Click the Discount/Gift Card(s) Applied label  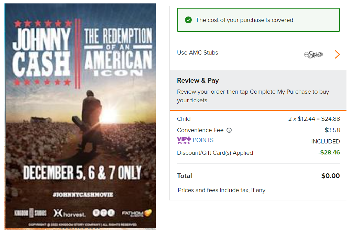215,153
